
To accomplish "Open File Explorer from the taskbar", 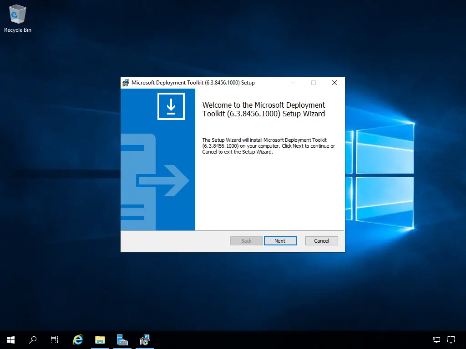I will click(x=100, y=340).
